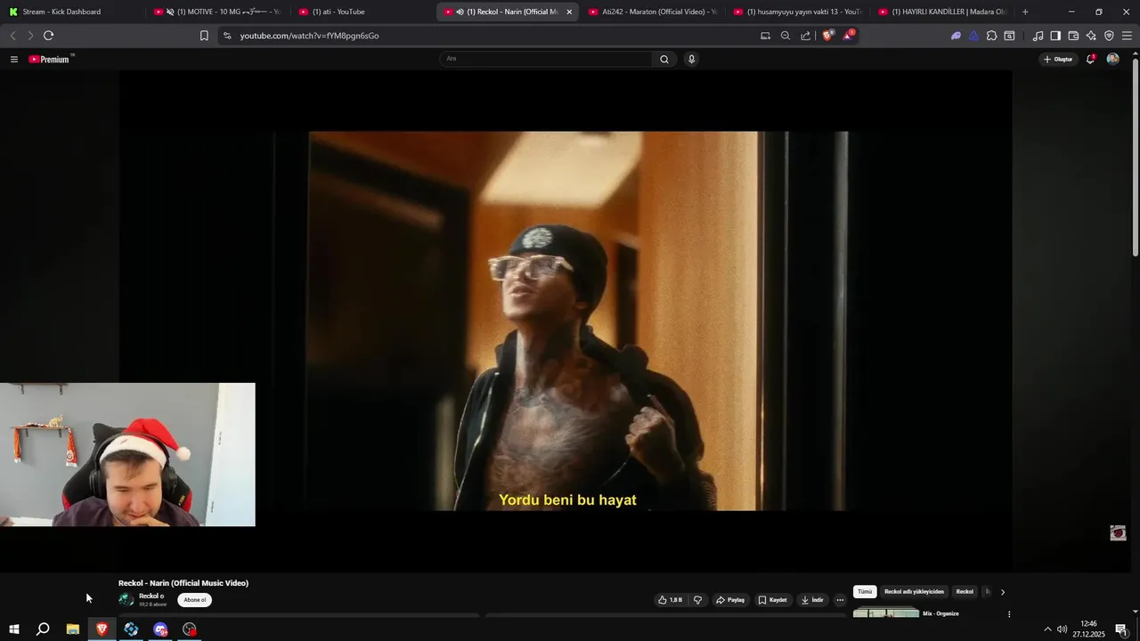Open the Extensions puzzle piece menu
The width and height of the screenshot is (1140, 641).
(991, 36)
